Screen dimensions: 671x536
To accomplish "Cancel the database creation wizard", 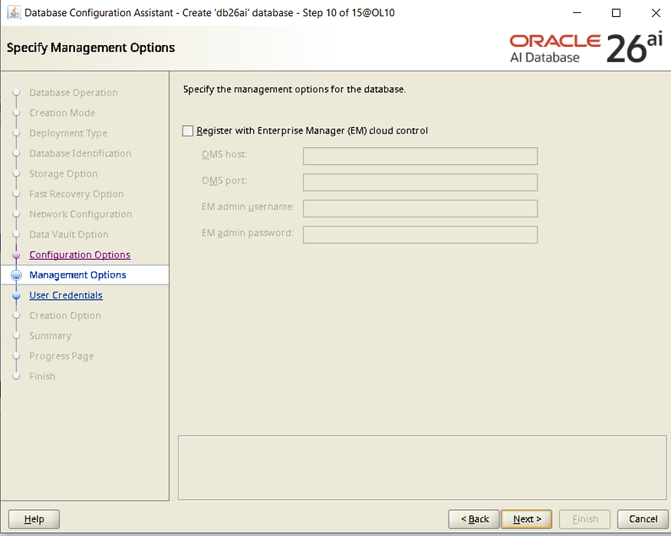I will point(643,519).
